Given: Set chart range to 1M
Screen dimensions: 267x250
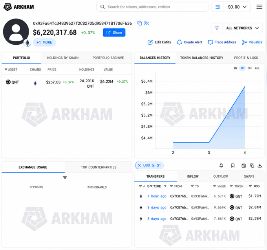Looking at the screenshot, I should click(x=242, y=68).
